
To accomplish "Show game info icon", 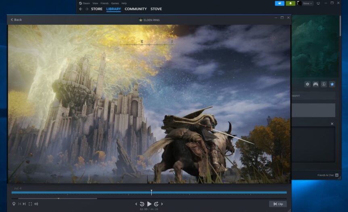I will click(324, 84).
